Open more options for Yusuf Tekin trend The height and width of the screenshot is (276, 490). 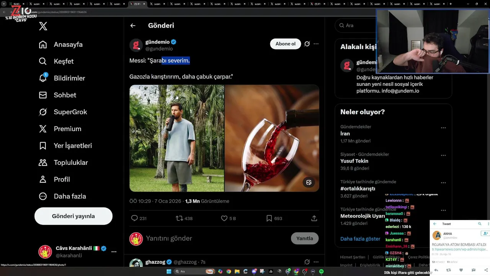pyautogui.click(x=443, y=155)
